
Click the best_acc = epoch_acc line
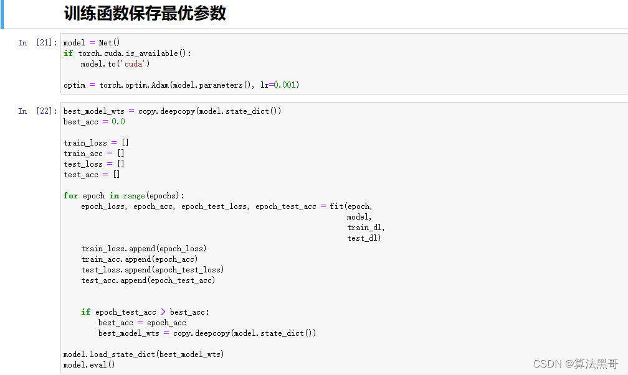[142, 323]
